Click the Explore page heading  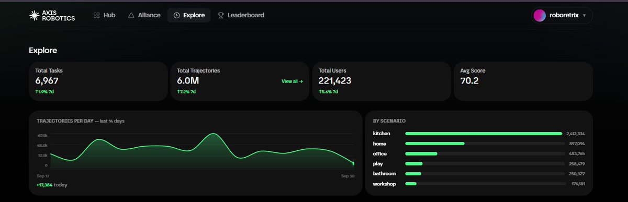43,51
